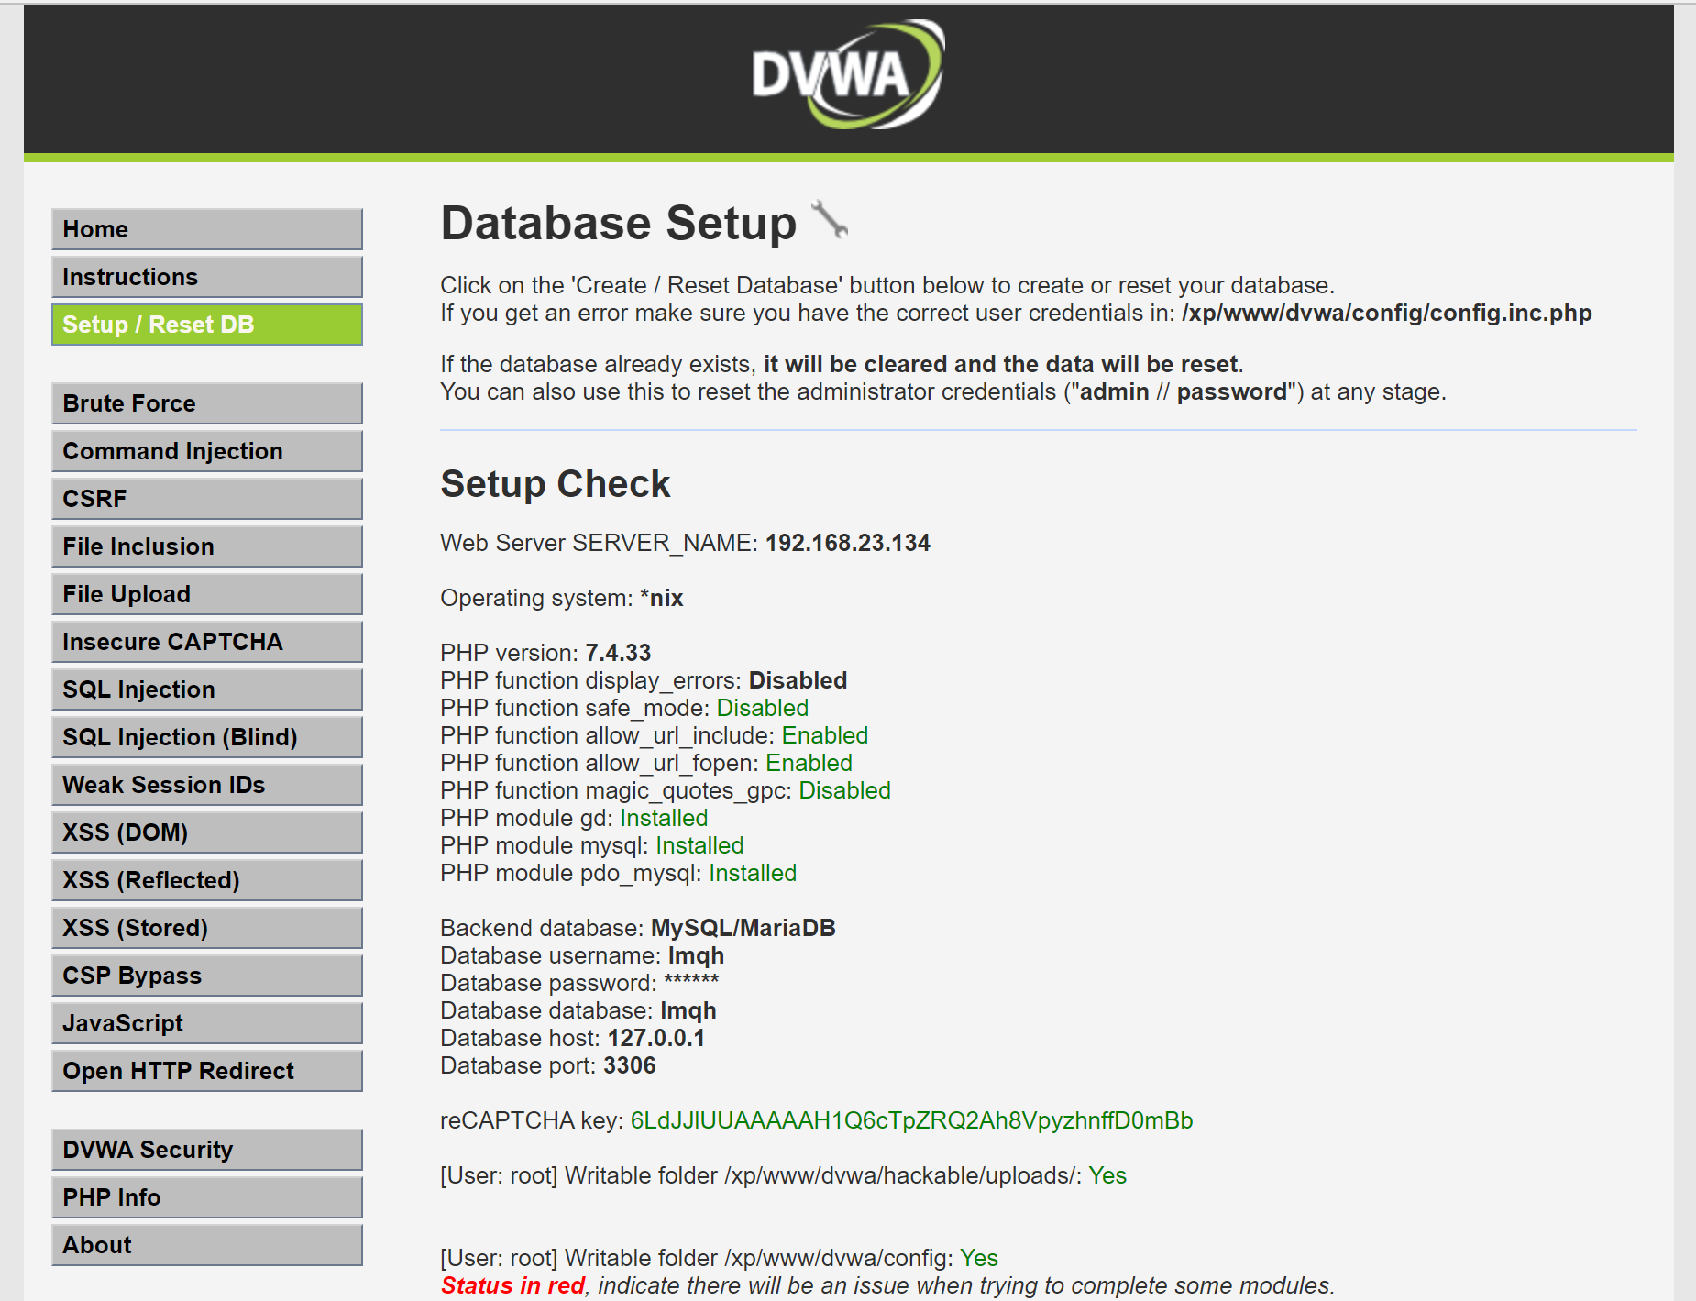Open the Instructions page
The image size is (1696, 1301).
207,277
